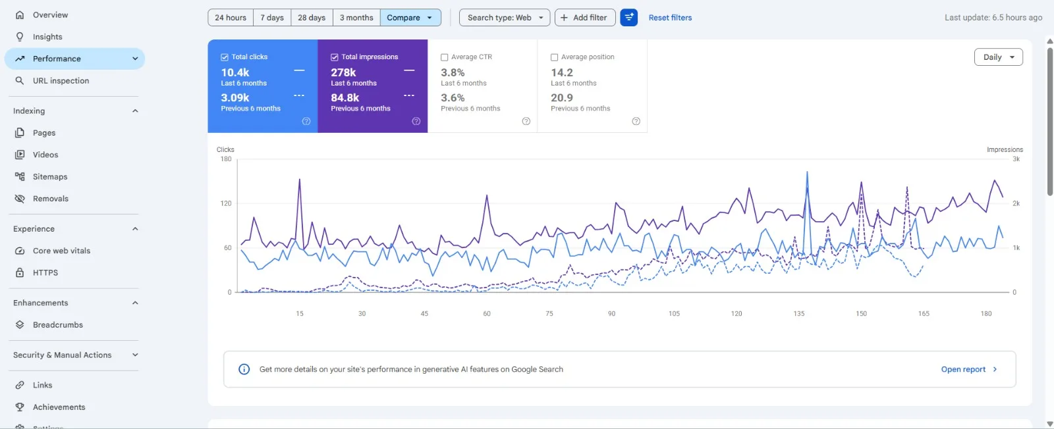Click the blue filter options icon button
The image size is (1054, 429).
[629, 17]
